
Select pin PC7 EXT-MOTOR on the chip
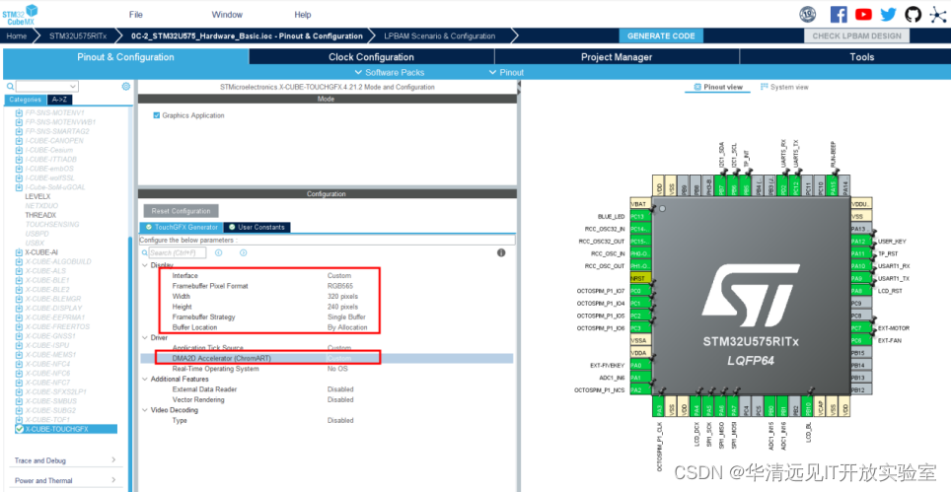(x=861, y=327)
